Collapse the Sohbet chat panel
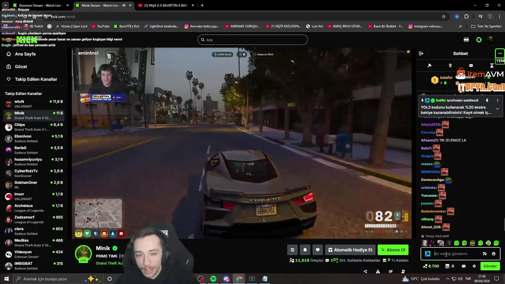The width and height of the screenshot is (505, 284). click(421, 53)
